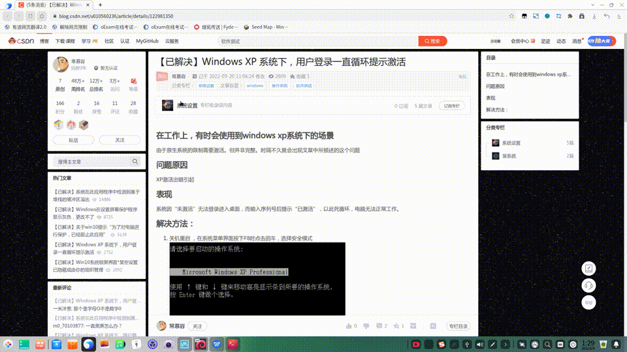This screenshot has height=352, width=627.
Task: Click the windows article tag
Action: (x=255, y=86)
